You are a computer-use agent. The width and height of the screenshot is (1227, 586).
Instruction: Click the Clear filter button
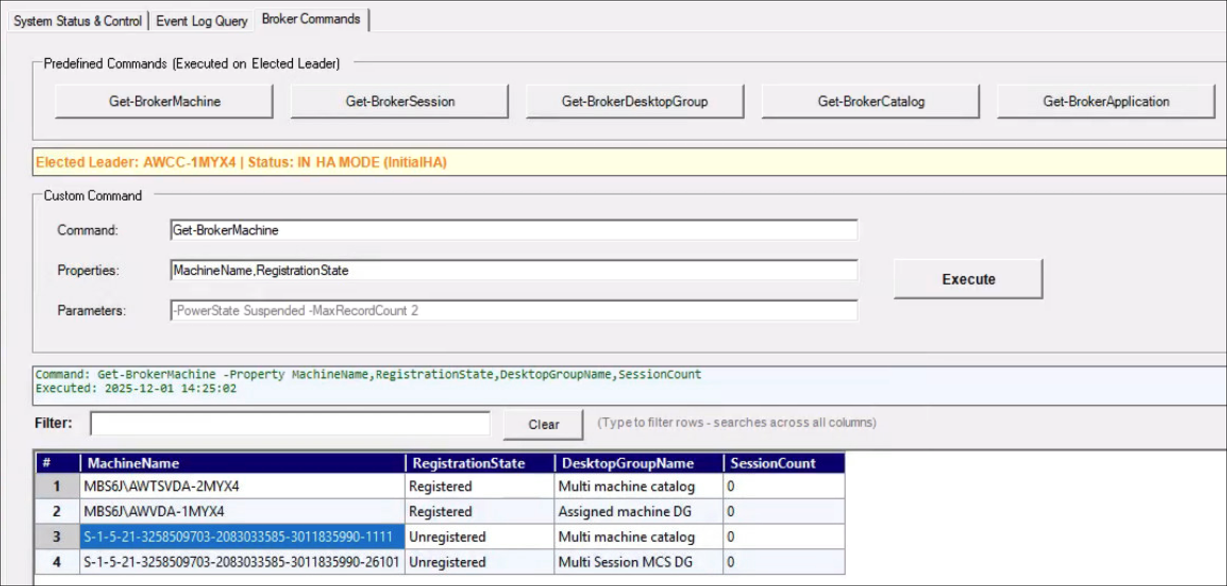tap(543, 424)
